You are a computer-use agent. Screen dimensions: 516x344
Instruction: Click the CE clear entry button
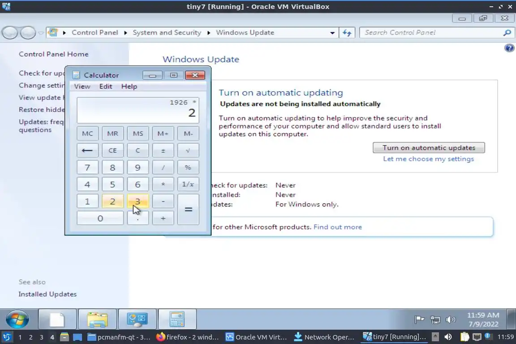pyautogui.click(x=112, y=150)
